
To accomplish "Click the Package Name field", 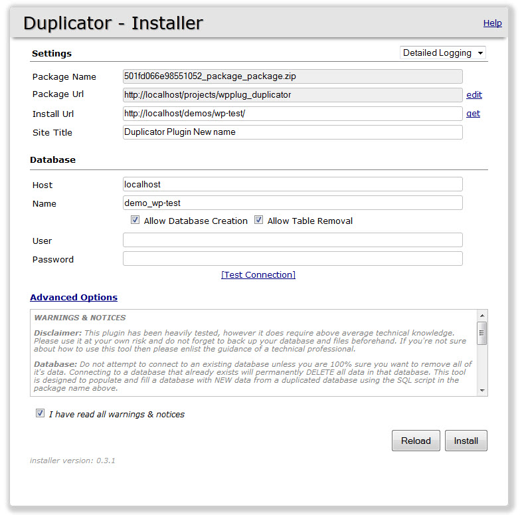I will click(292, 76).
